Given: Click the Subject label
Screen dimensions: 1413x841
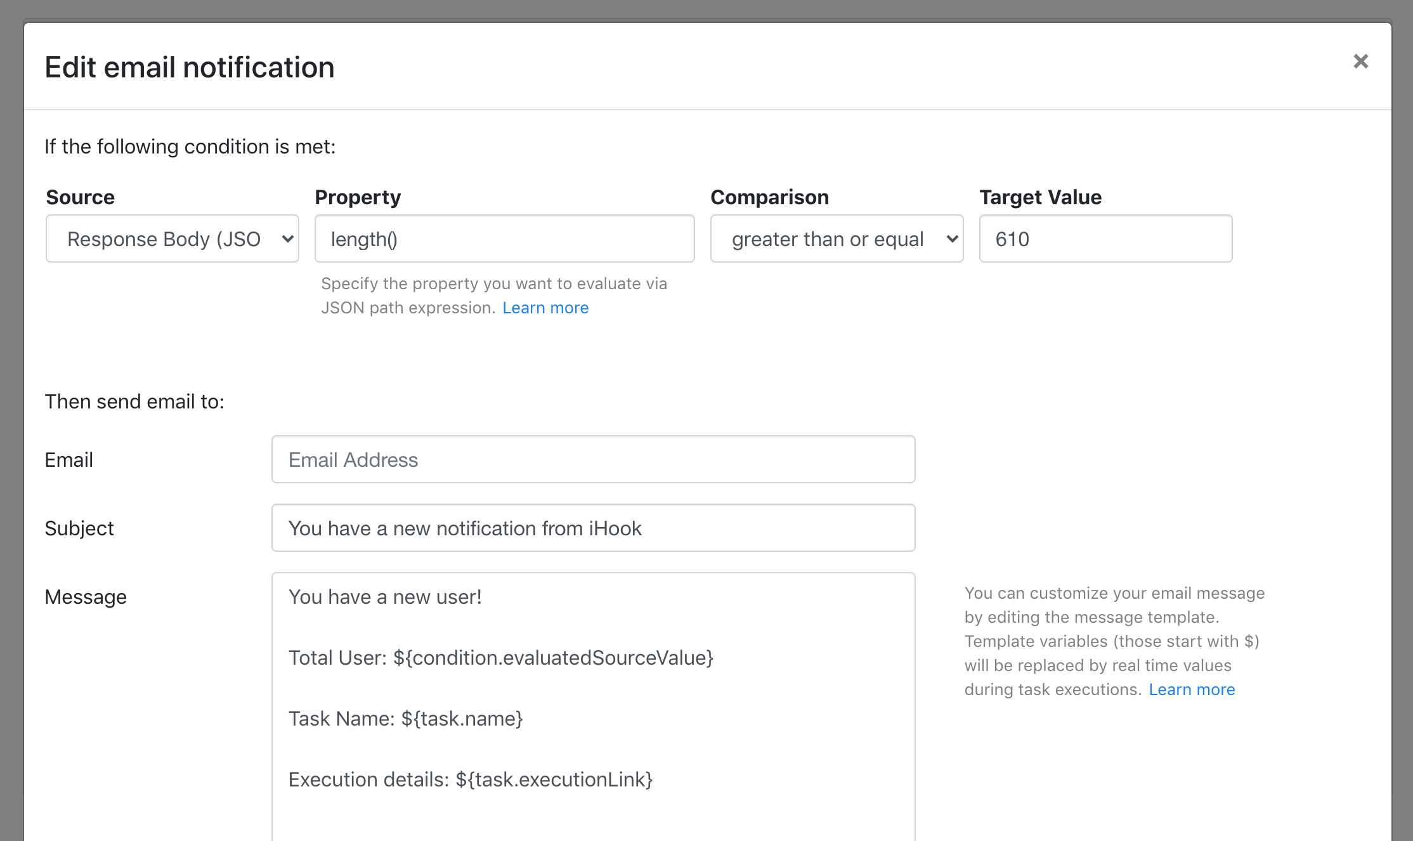Looking at the screenshot, I should (79, 528).
